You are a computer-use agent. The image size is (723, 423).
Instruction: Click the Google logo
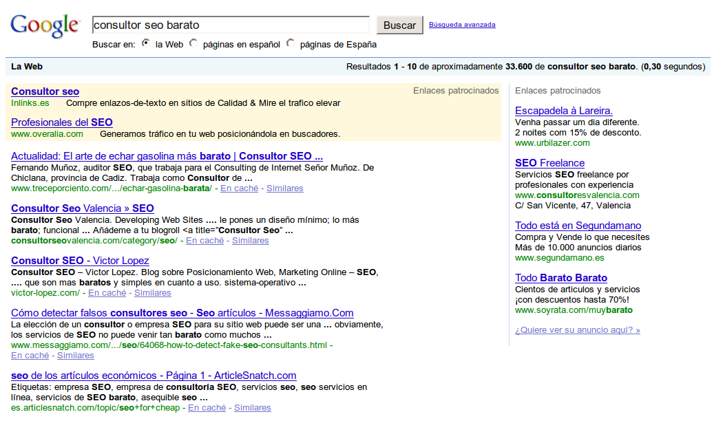(45, 25)
